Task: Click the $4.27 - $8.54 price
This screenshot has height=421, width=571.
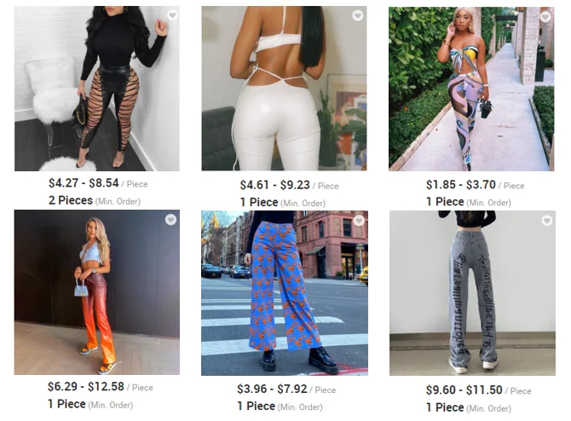Action: (84, 183)
